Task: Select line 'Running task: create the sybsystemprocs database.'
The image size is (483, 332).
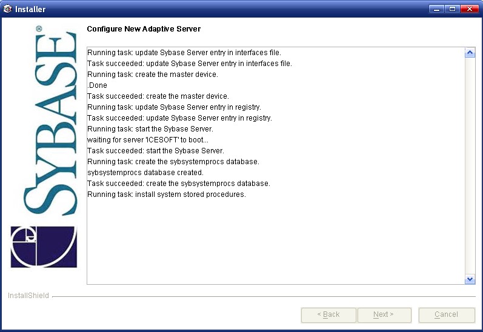Action: [173, 162]
